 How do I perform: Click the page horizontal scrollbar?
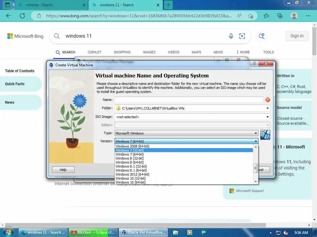click(136, 225)
